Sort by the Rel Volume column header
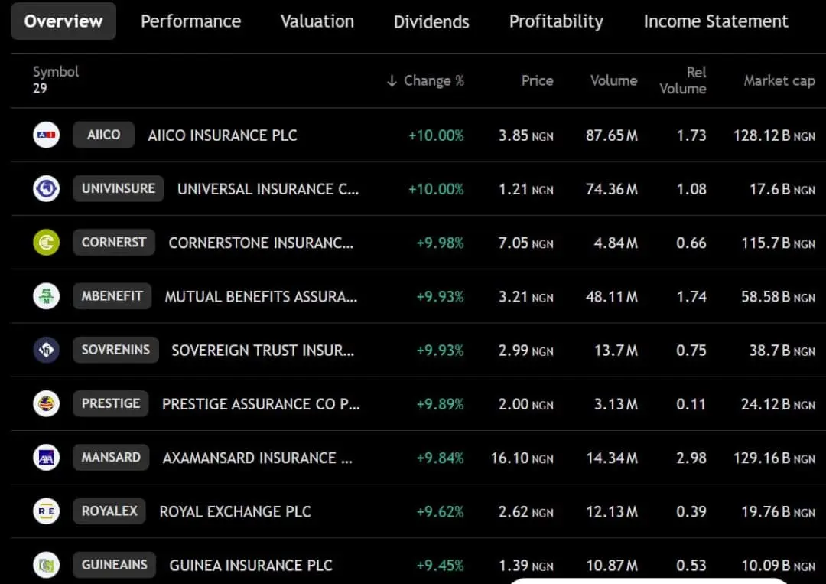 (x=683, y=80)
